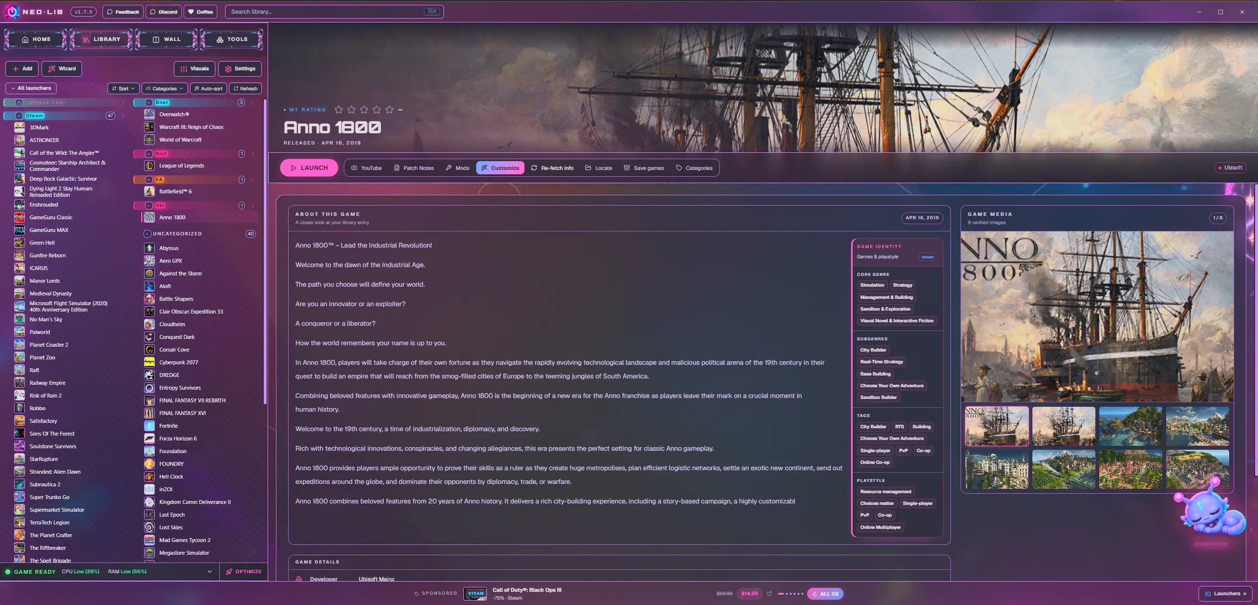The height and width of the screenshot is (605, 1258).
Task: Open the 3DMark game icon
Action: click(20, 127)
